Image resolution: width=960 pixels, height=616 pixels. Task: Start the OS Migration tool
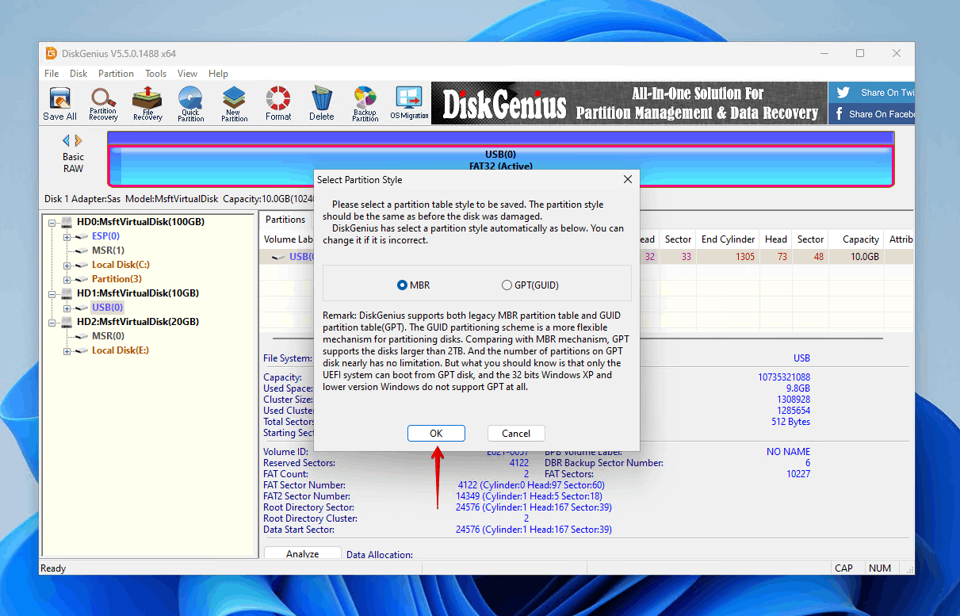coord(409,103)
